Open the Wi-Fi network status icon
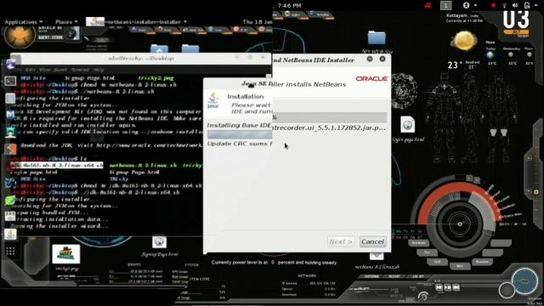This screenshot has width=544, height=306. point(504,6)
